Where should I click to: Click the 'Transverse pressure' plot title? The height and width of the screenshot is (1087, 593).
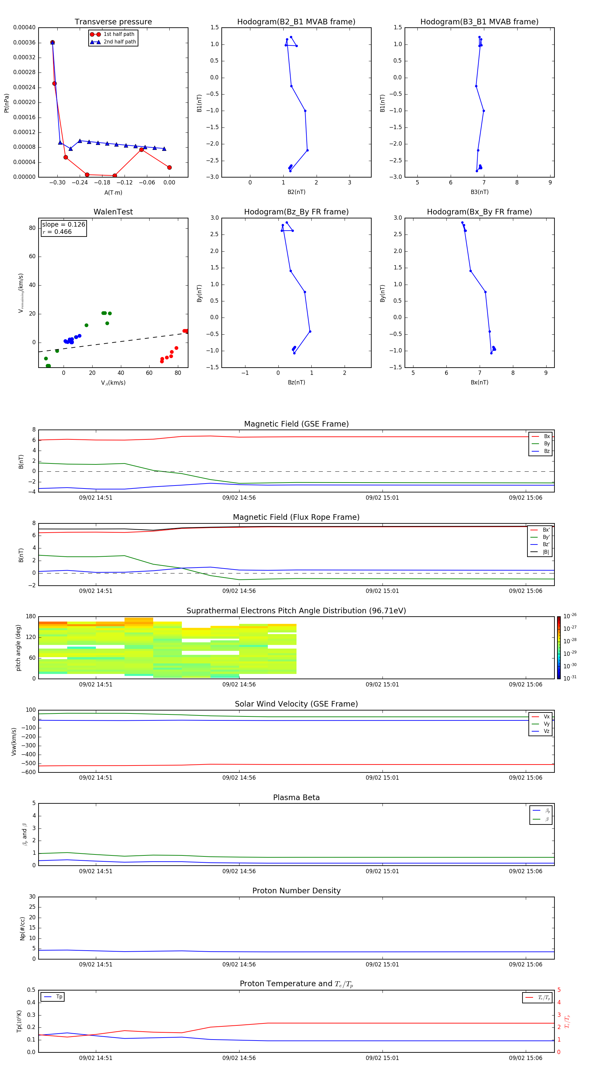pyautogui.click(x=113, y=22)
